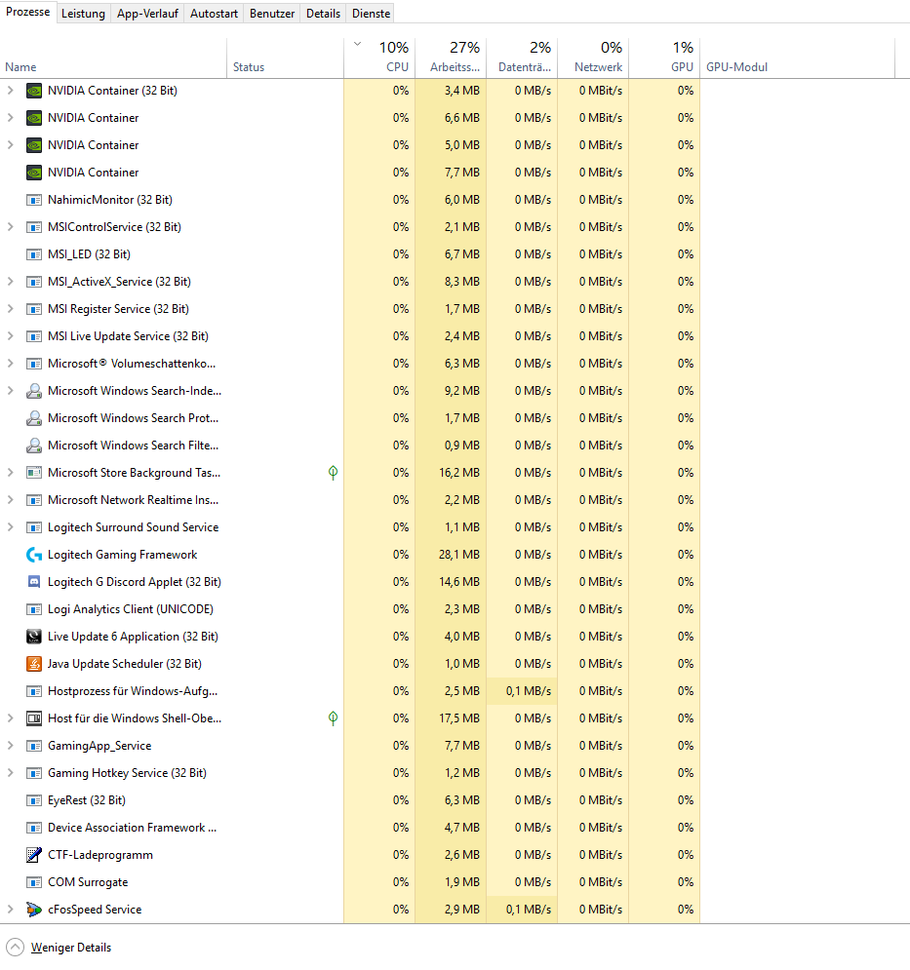Click the Logitech Surround Sound Service icon

34,527
